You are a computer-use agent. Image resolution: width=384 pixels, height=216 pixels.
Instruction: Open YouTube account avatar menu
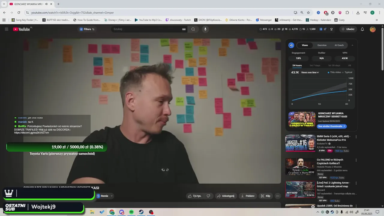(x=373, y=29)
